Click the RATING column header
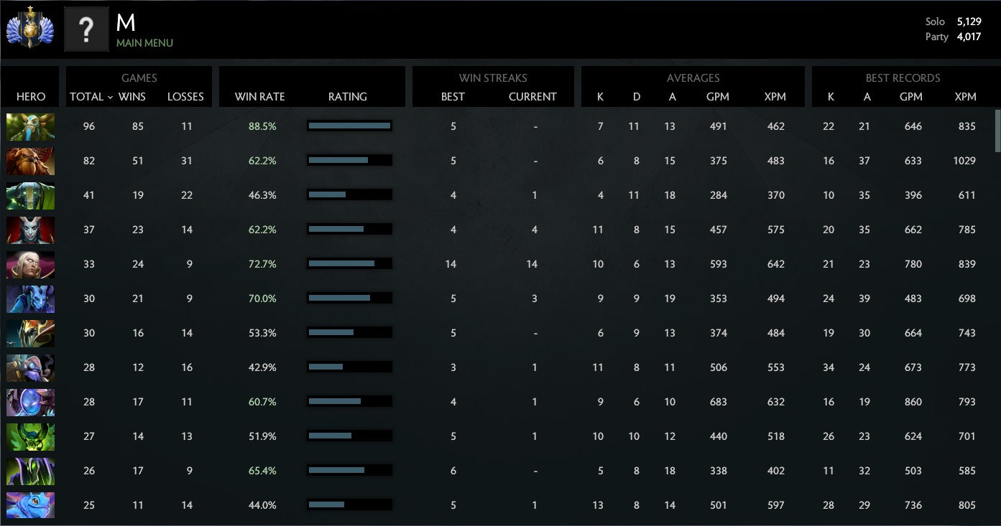Screen dimensions: 1001x526 pyautogui.click(x=347, y=97)
